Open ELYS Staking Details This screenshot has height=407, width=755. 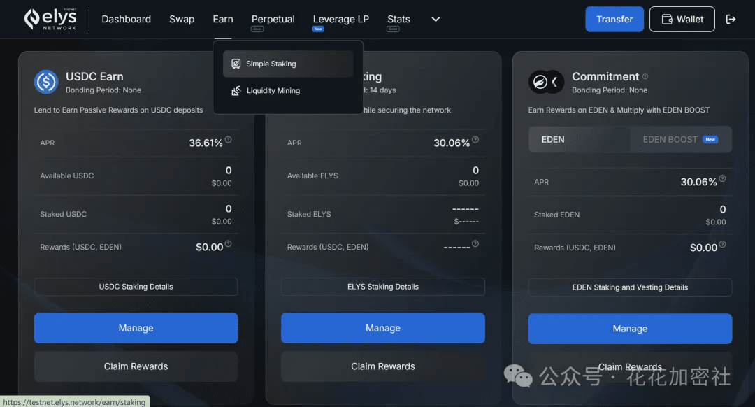point(383,287)
